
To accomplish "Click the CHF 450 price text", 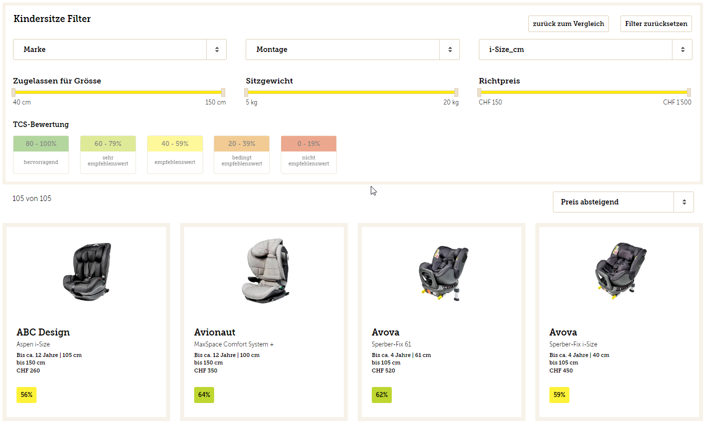I will [561, 370].
